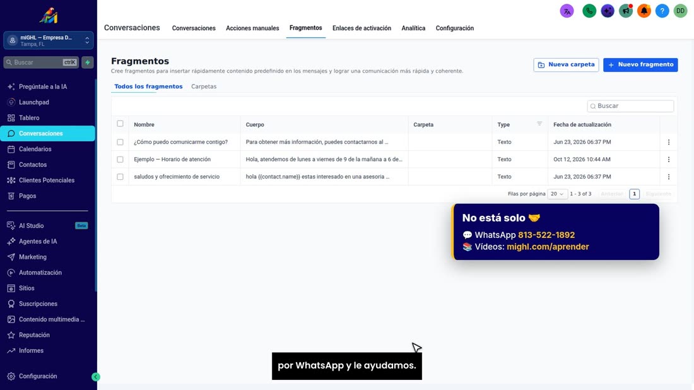Open the megaphone announcements icon
694x390 pixels.
pos(626,11)
